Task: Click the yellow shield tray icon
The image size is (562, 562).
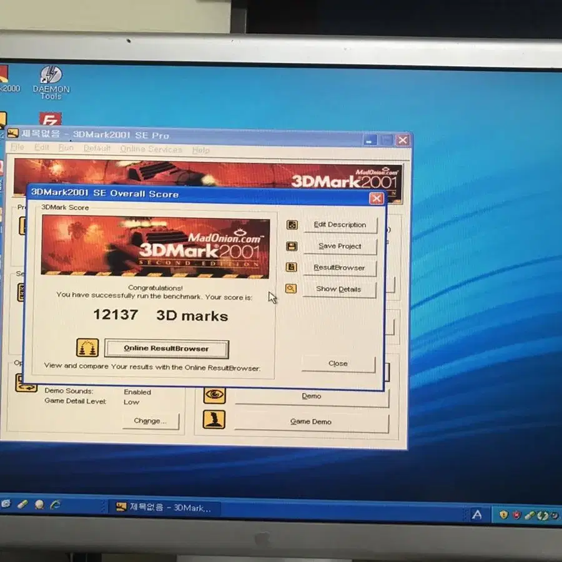Action: (x=503, y=515)
